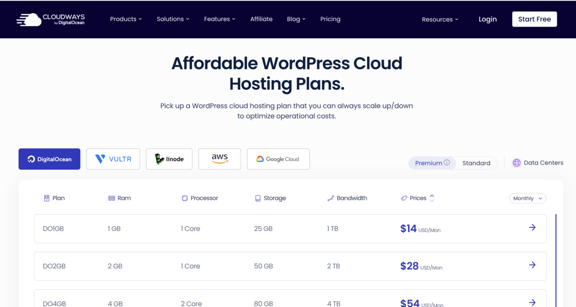The image size is (576, 307).
Task: Click the $28 price text
Action: [x=409, y=266]
